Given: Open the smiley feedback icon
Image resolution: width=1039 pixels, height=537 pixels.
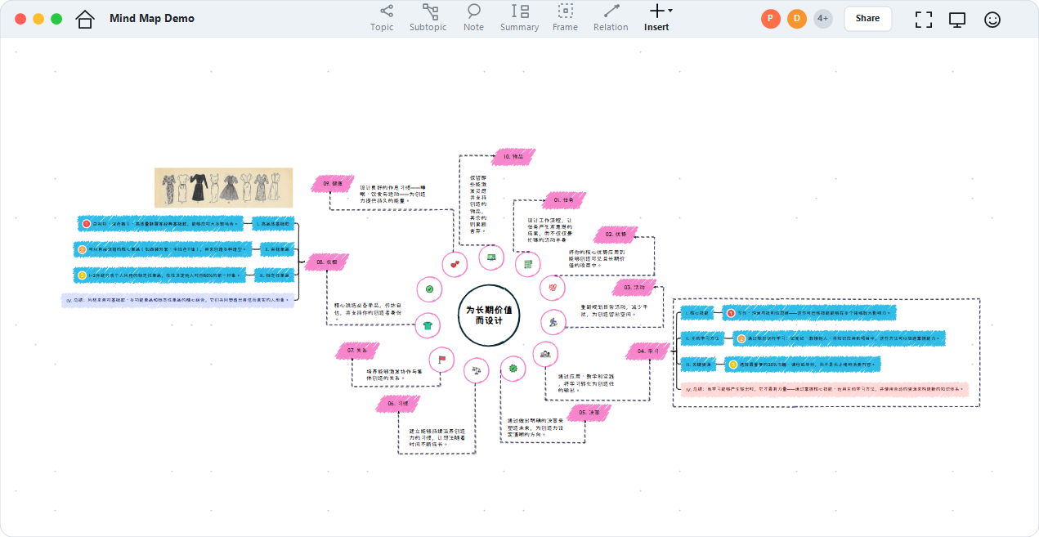Looking at the screenshot, I should click(992, 19).
